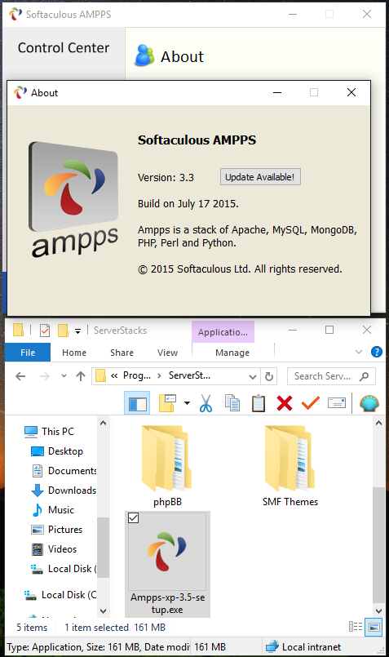Expand the hidden breadcrumb chevron «

(x=114, y=376)
